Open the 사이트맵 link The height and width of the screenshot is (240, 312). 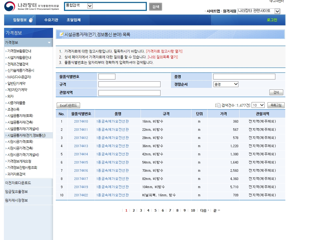click(213, 11)
